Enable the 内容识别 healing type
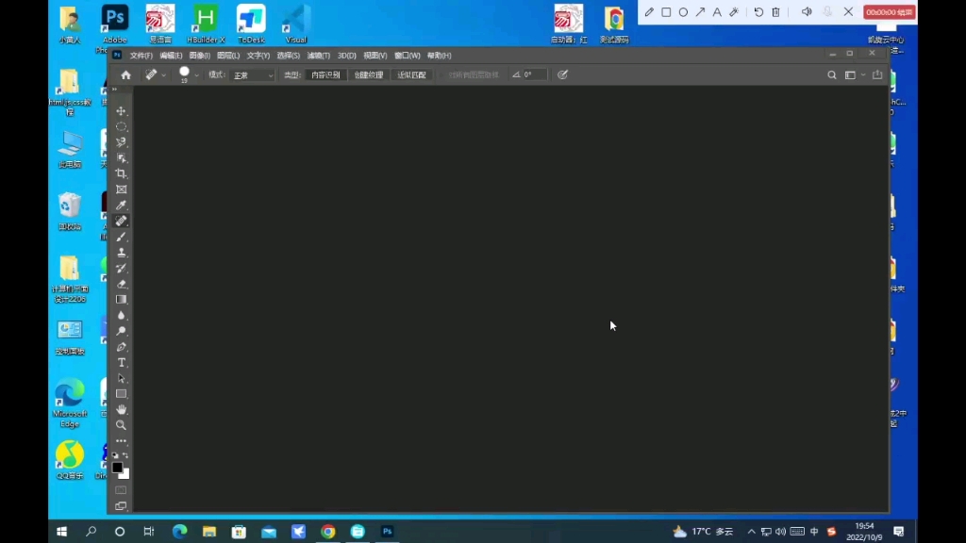966x543 pixels. tap(325, 74)
